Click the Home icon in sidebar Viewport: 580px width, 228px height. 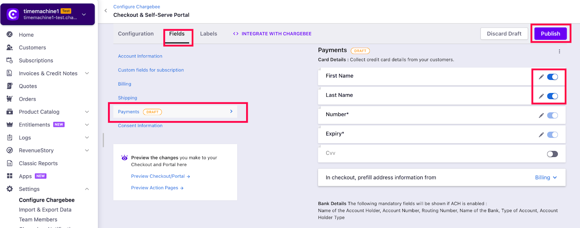click(x=10, y=34)
